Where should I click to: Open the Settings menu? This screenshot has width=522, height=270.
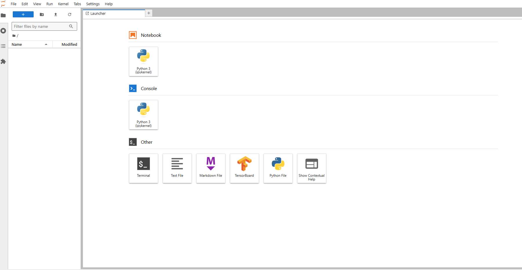click(x=93, y=4)
